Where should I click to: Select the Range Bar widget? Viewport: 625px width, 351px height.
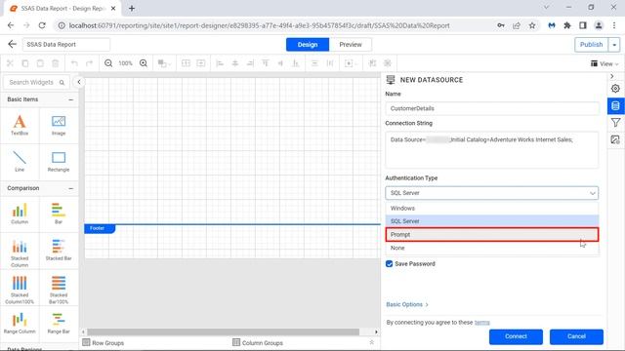click(59, 323)
